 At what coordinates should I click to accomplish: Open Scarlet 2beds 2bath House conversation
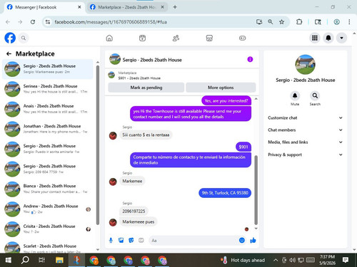[x=48, y=247]
